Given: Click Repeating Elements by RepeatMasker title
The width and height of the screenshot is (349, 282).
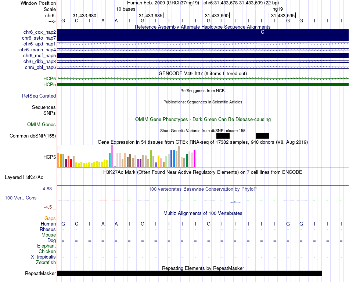Looking at the screenshot, I should tap(203, 268).
